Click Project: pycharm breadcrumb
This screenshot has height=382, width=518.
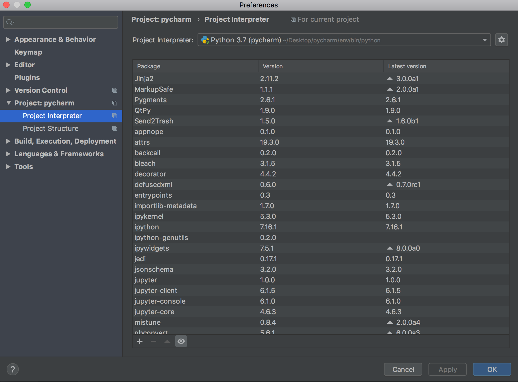pos(161,19)
